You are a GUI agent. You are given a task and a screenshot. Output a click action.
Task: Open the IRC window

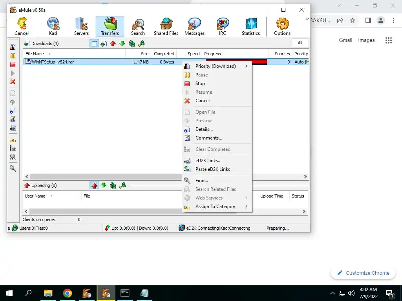pyautogui.click(x=223, y=26)
